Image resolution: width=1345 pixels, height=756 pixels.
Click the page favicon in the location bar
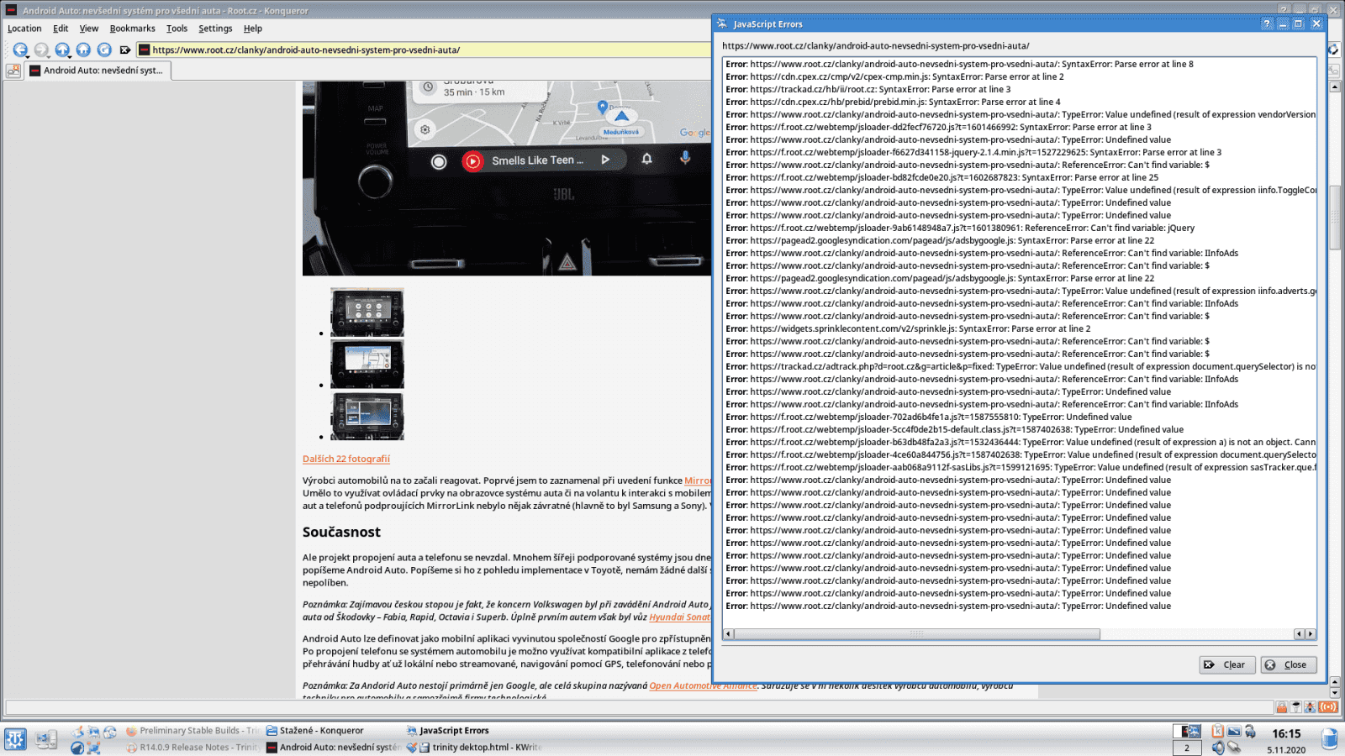point(144,50)
